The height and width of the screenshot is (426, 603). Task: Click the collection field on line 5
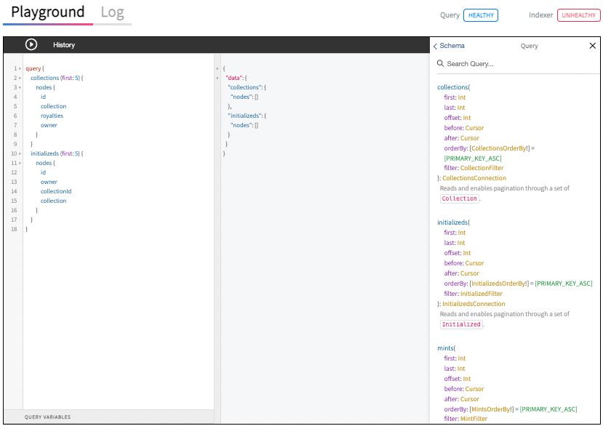(x=53, y=106)
